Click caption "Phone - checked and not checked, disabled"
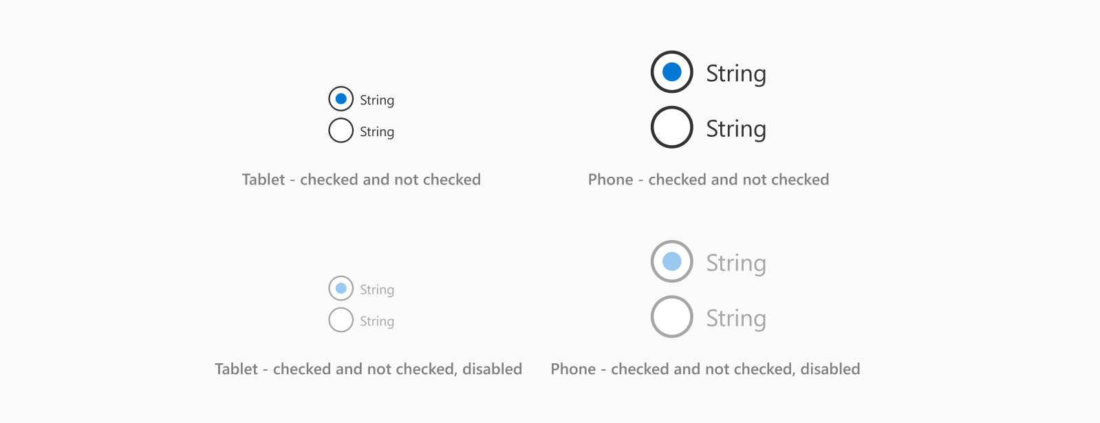The height and width of the screenshot is (423, 1100). (705, 369)
